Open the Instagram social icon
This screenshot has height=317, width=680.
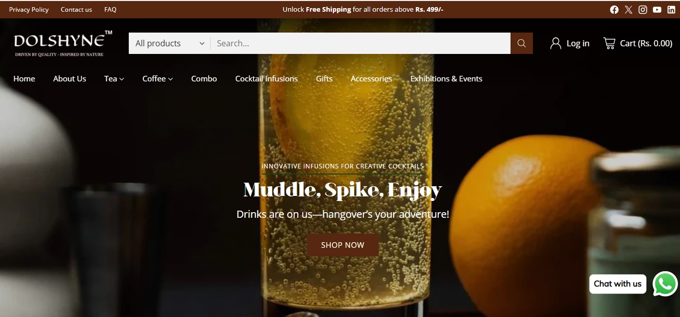pyautogui.click(x=643, y=10)
